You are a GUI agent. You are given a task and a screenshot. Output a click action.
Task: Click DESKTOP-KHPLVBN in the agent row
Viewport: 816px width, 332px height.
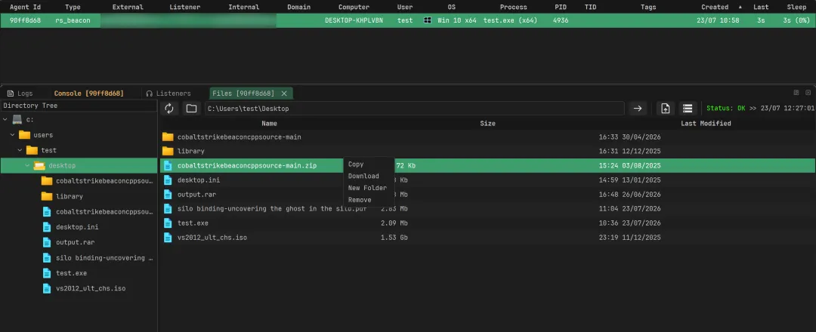354,20
